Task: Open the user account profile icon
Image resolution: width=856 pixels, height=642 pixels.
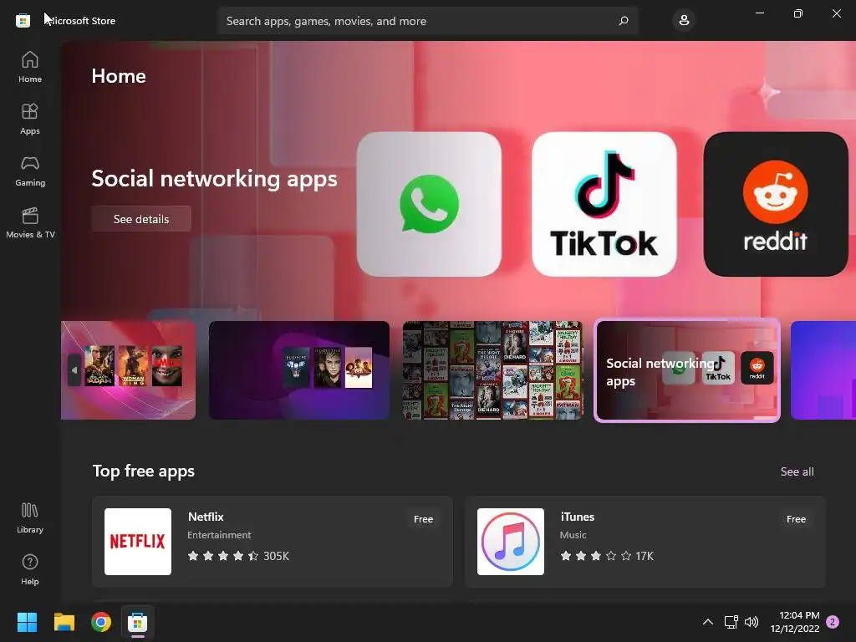Action: coord(684,21)
